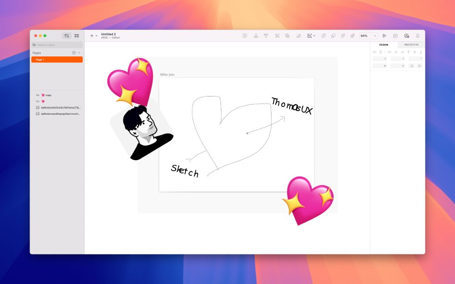This screenshot has height=284, width=455.
Task: Apply the Difference boolean operation
Action: point(352,35)
